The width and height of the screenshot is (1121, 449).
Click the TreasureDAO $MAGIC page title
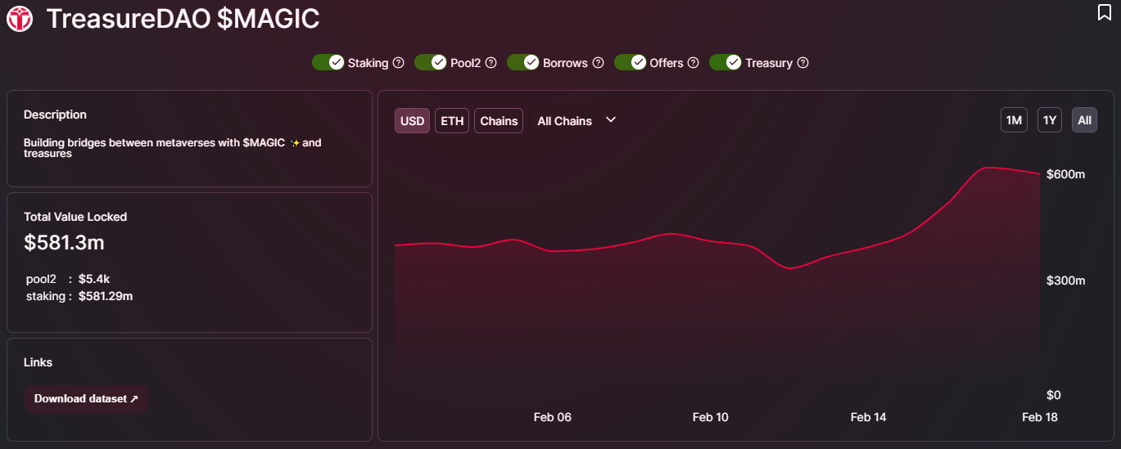click(x=183, y=18)
